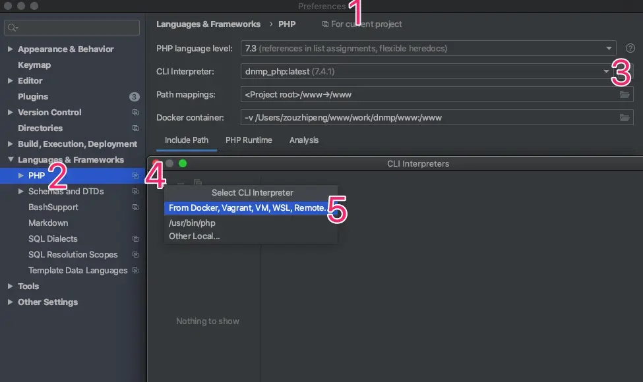Switch to the Analysis tab
The image size is (643, 382).
[x=304, y=140]
